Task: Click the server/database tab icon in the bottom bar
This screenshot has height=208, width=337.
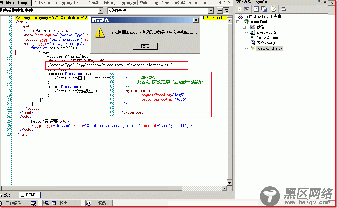Action: 46,203
